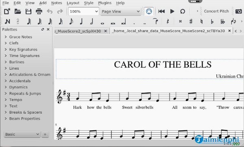Apply double sharp accidental
244x147 pixels.
(180, 22)
